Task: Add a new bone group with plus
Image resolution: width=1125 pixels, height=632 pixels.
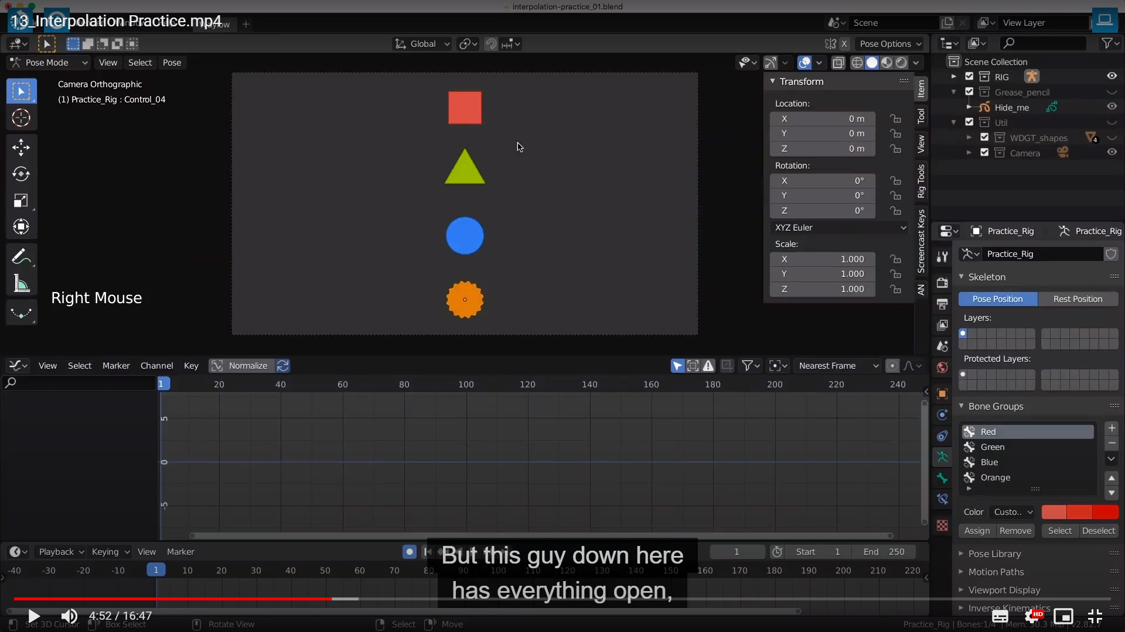Action: (x=1112, y=428)
